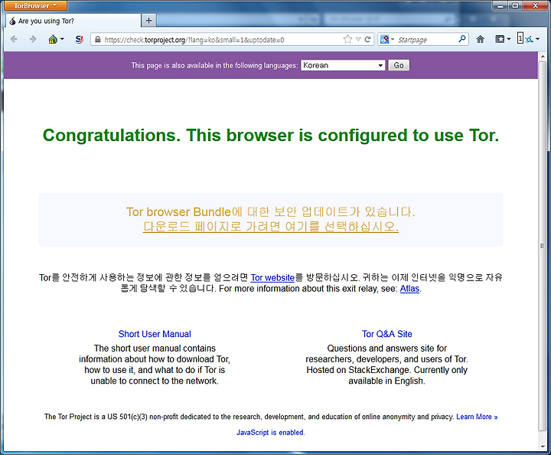Bookmark this page with the star
The image size is (551, 455).
(x=347, y=39)
